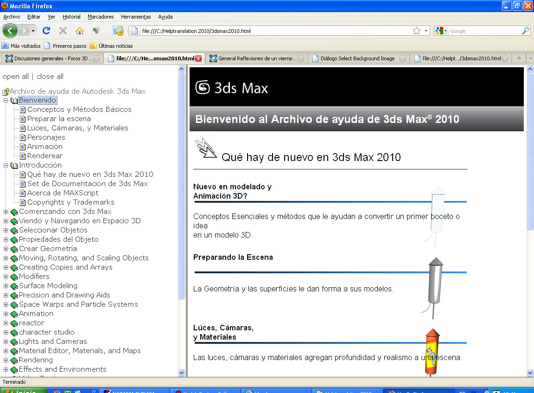Open a new tab with plus button
Image resolution: width=534 pixels, height=393 pixels.
519,58
